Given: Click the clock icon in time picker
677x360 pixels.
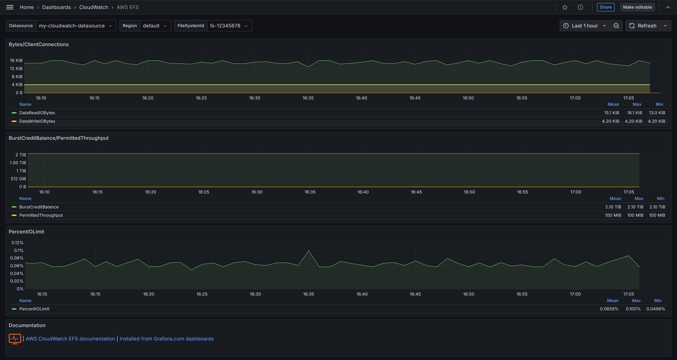Looking at the screenshot, I should click(x=566, y=26).
